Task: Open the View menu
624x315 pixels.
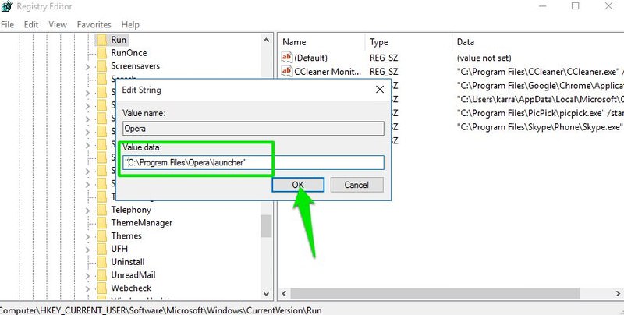Action: point(58,25)
